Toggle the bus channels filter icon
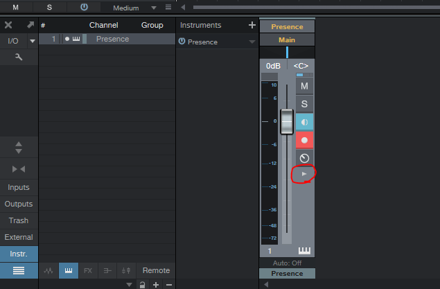This screenshot has width=440, height=289. pos(107,271)
